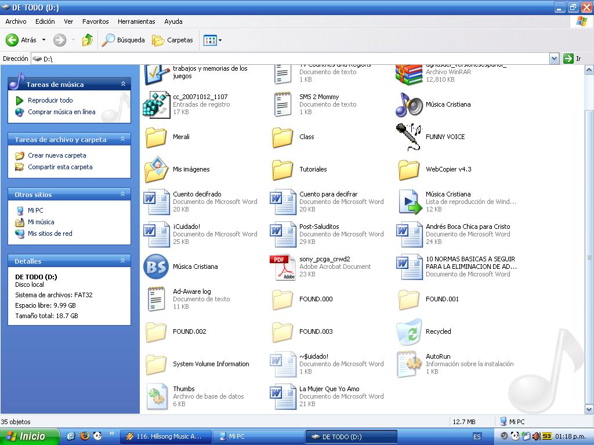Select the Ad-Aware log text file icon
This screenshot has height=445, width=594.
(x=156, y=299)
